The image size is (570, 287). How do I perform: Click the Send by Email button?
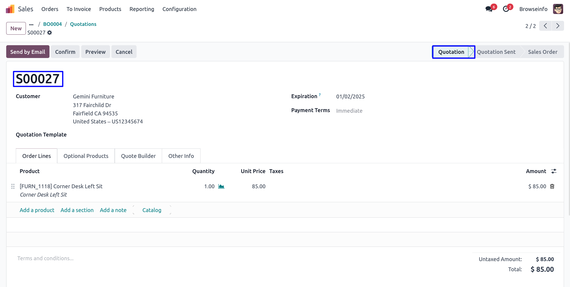28,52
